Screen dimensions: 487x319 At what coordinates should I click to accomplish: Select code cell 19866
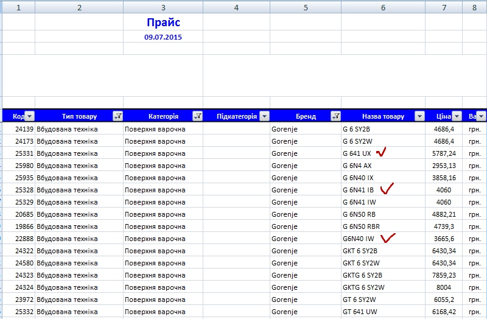[x=19, y=226]
